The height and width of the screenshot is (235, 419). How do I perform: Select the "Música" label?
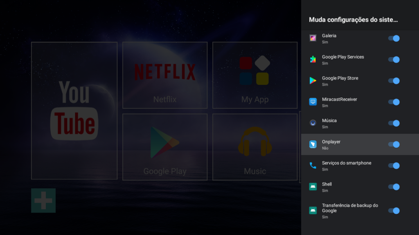tap(329, 120)
